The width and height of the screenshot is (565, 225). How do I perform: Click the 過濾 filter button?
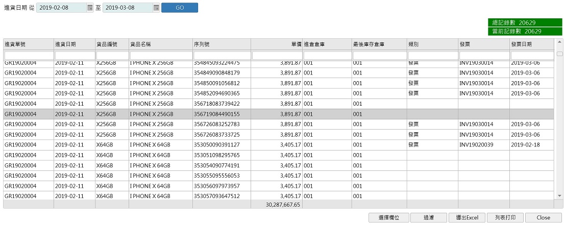click(428, 217)
